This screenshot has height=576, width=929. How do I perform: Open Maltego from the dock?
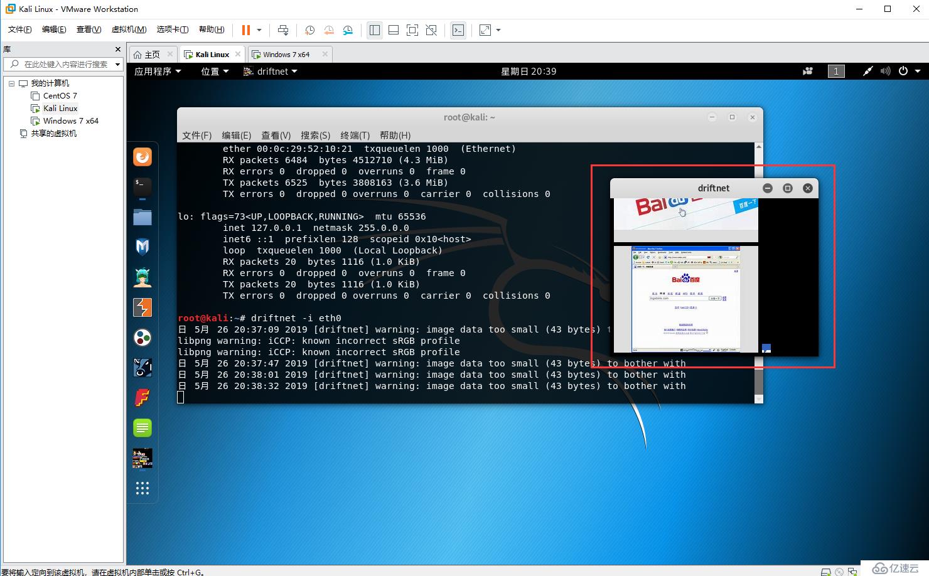142,338
